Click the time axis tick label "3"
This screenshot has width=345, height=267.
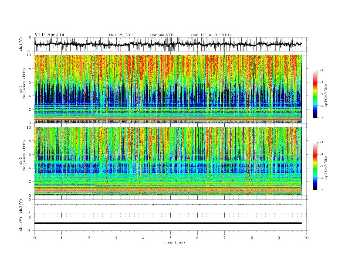point(116,238)
